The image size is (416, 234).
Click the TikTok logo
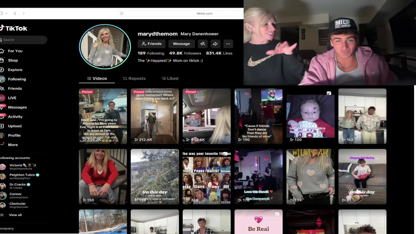pos(14,28)
